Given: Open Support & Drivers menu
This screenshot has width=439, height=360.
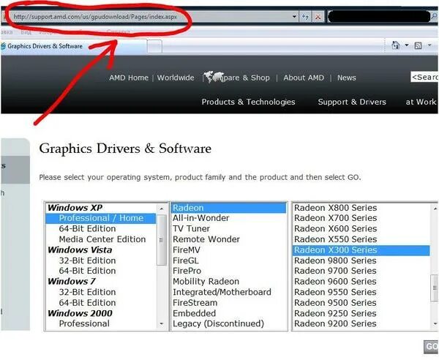Looking at the screenshot, I should coord(352,102).
